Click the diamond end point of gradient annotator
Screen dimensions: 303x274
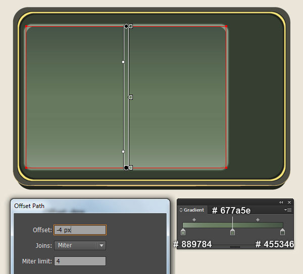126,26
